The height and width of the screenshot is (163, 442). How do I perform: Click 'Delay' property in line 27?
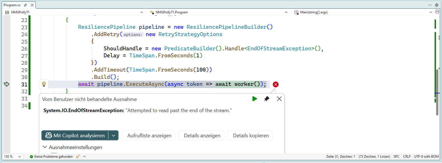click(x=112, y=55)
